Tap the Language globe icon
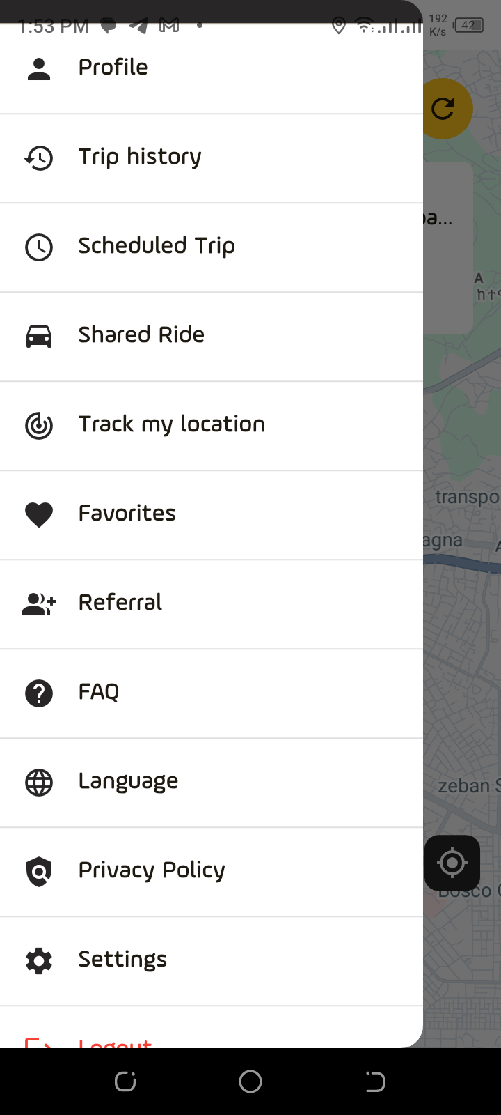The image size is (501, 1115). point(39,783)
